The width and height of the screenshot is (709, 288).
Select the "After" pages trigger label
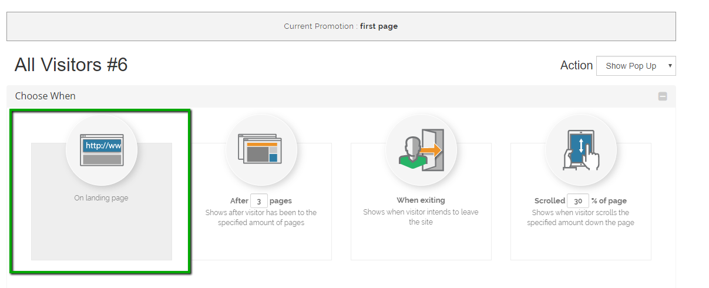239,201
